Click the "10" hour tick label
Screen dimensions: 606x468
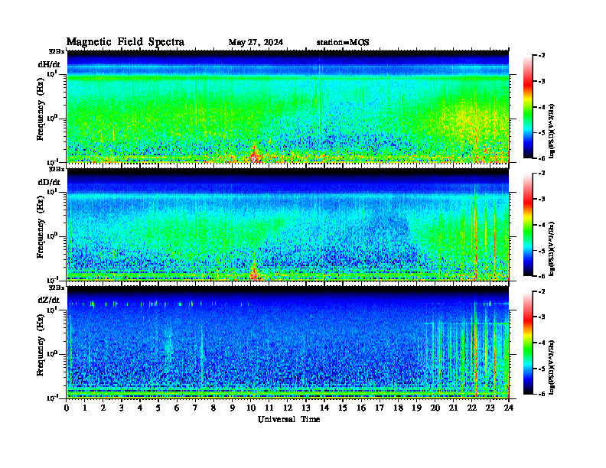[x=251, y=408]
